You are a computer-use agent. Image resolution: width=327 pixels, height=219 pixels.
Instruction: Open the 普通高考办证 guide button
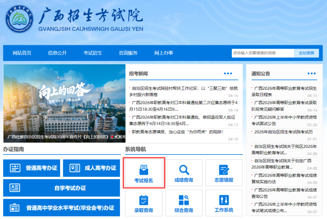[x=31, y=168]
